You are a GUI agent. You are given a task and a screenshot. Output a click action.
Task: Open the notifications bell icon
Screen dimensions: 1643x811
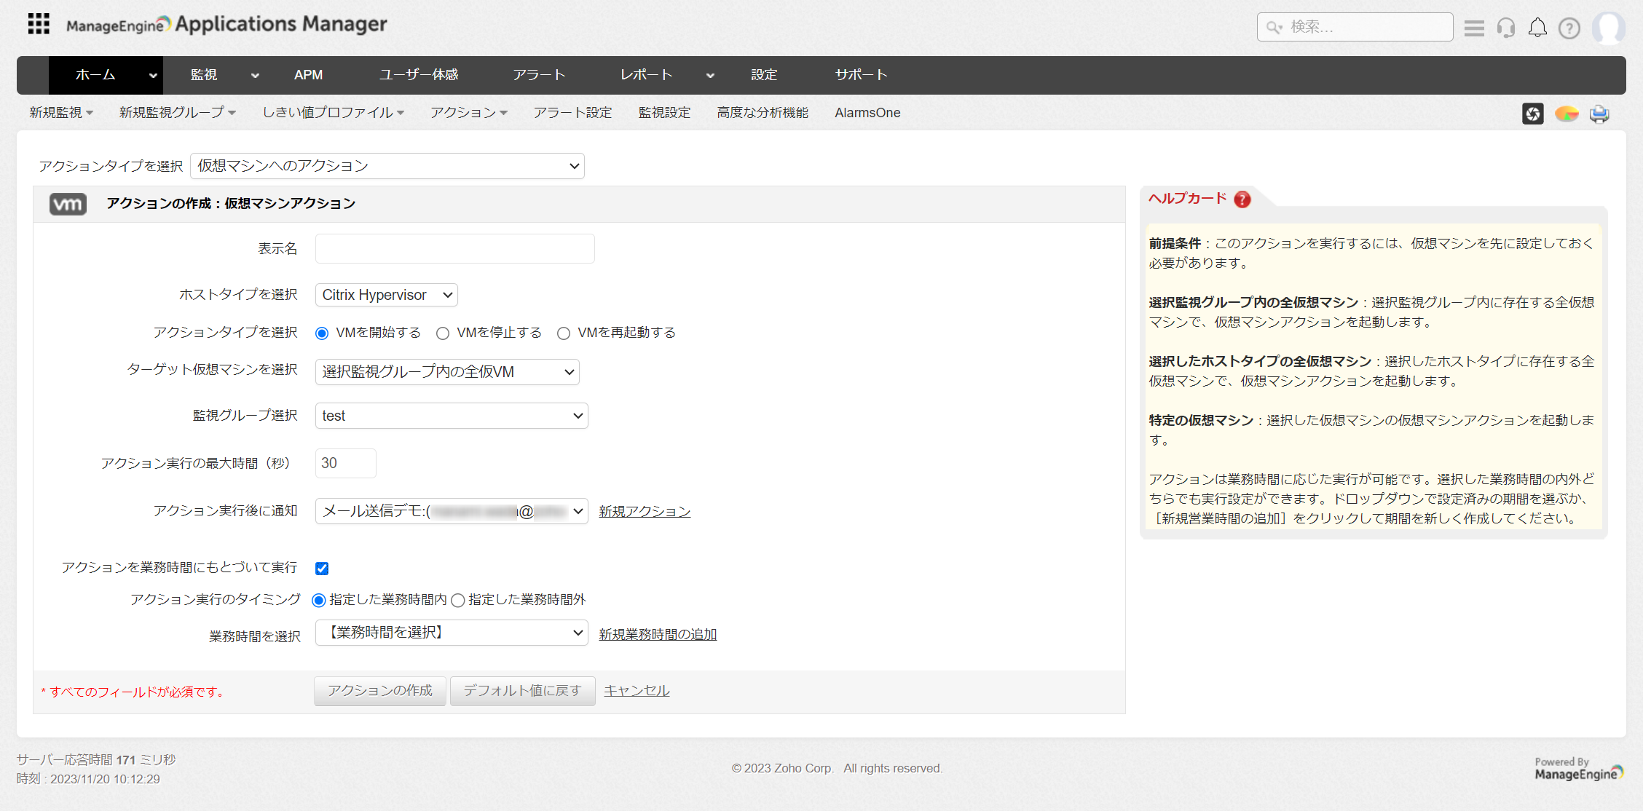(x=1537, y=28)
